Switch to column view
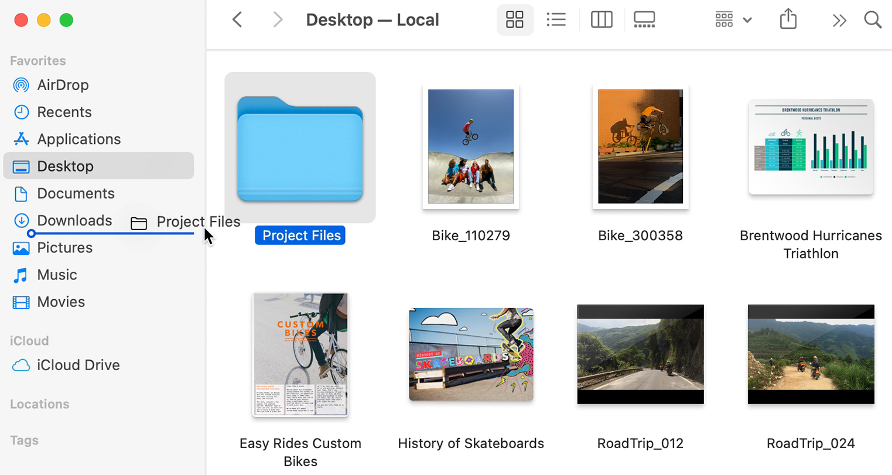Screen dimensions: 892x475 [x=601, y=20]
